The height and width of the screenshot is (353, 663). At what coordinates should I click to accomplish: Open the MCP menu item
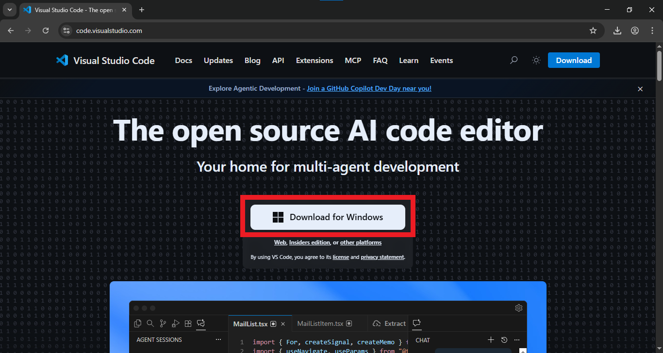[x=353, y=61]
